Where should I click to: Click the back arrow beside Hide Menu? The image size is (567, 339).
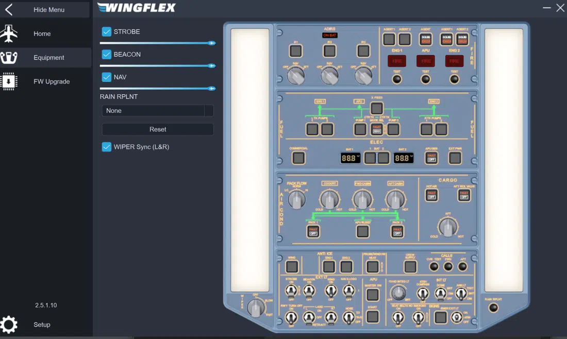(x=9, y=10)
